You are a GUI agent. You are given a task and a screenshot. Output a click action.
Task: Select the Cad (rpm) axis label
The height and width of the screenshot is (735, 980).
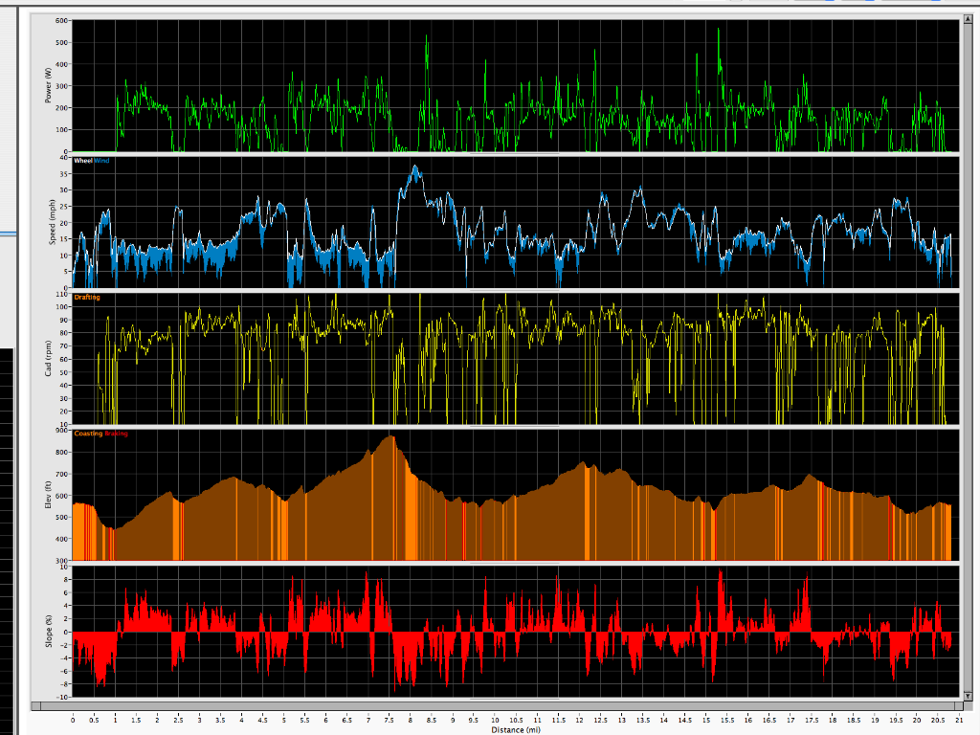[x=49, y=359]
